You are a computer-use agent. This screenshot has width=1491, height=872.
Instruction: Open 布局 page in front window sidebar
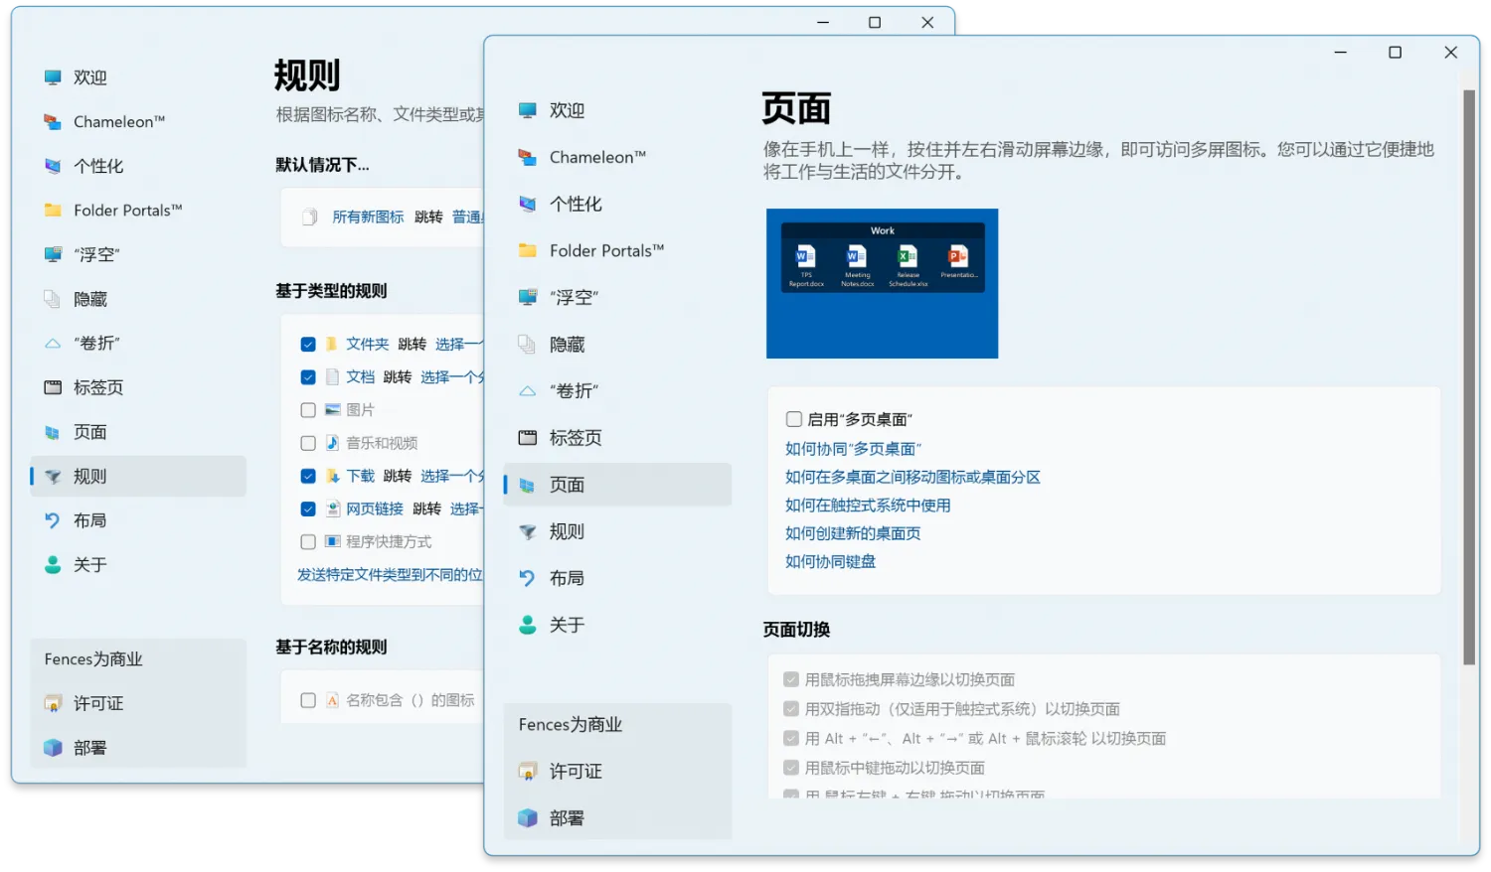567,578
